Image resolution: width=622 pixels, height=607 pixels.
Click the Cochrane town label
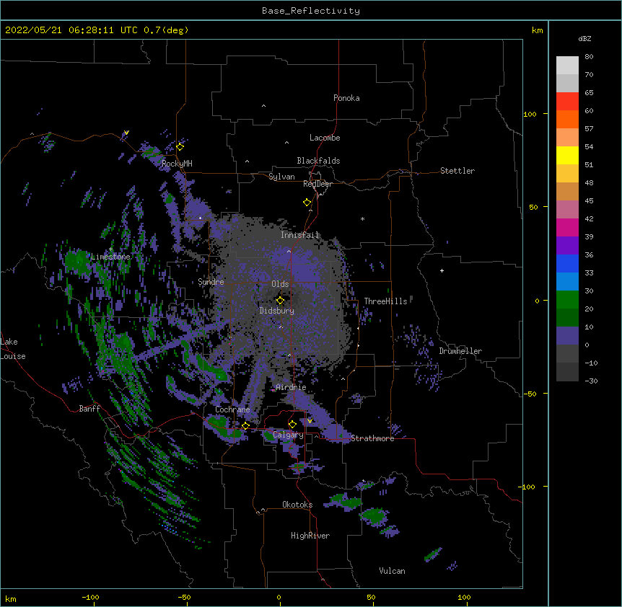click(232, 409)
